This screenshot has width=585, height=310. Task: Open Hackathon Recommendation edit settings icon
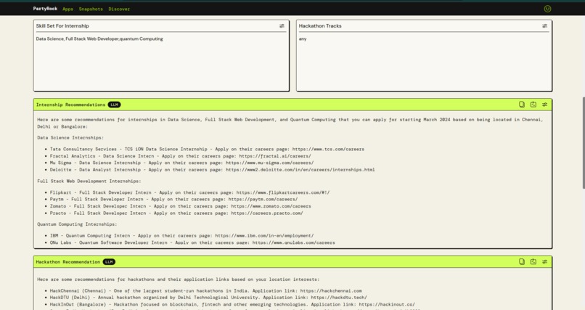(544, 262)
